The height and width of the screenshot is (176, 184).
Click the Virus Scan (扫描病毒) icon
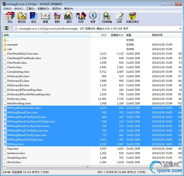(x=107, y=17)
